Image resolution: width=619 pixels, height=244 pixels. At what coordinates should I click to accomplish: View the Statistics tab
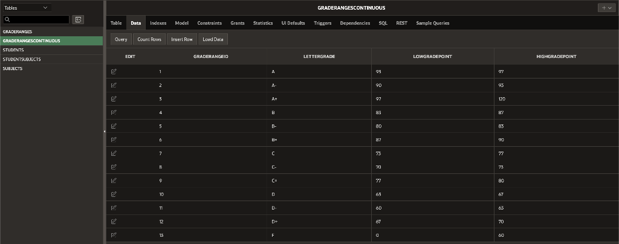coord(263,23)
